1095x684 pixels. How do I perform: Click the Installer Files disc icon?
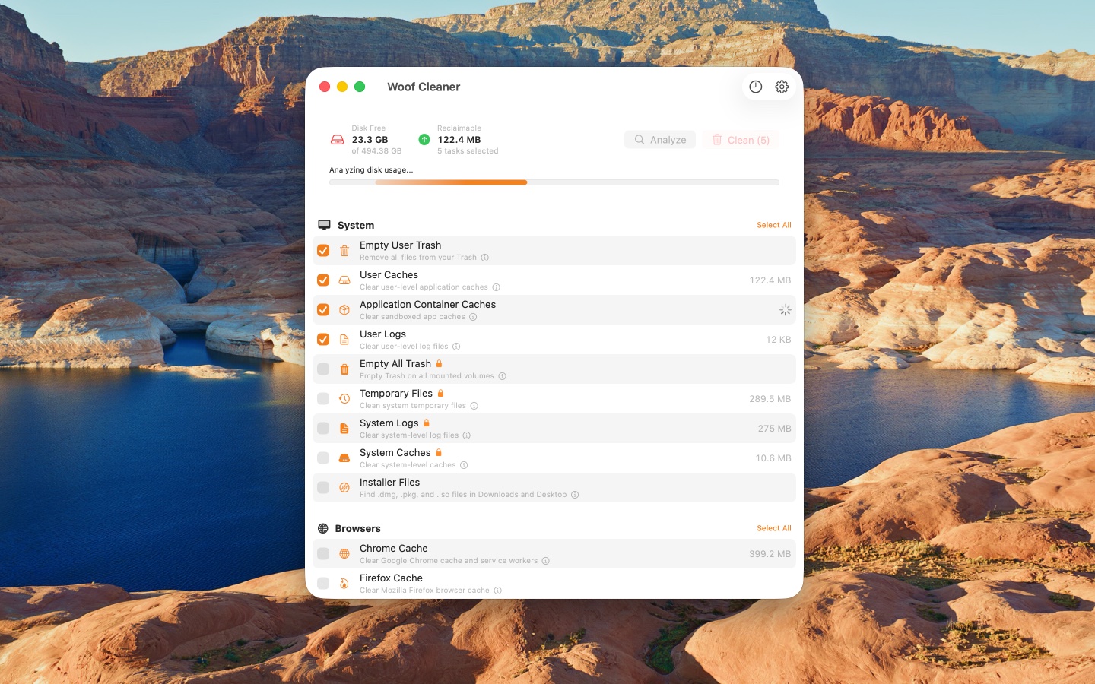(x=344, y=488)
